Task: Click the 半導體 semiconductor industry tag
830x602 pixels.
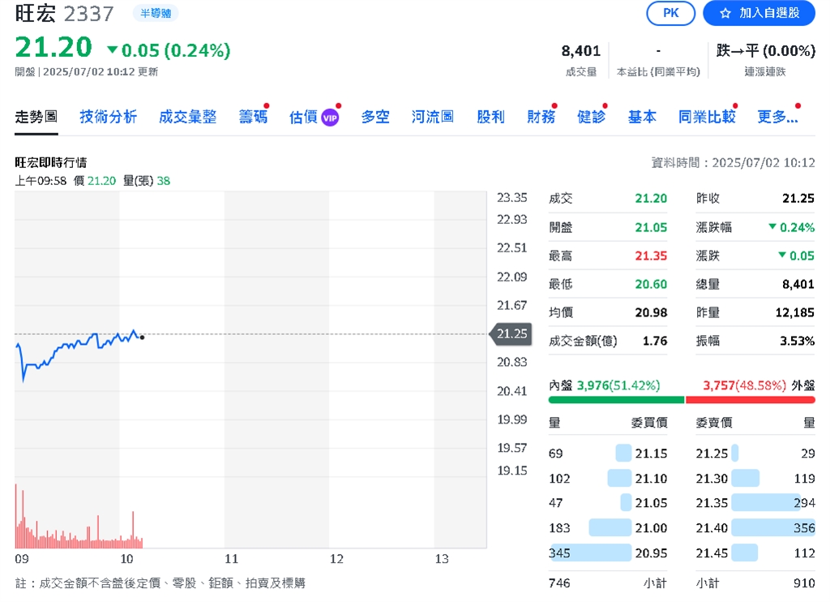Action: point(156,13)
